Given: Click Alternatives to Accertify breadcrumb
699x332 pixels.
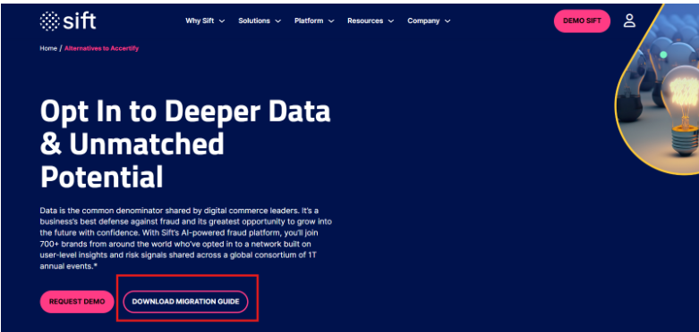Looking at the screenshot, I should pos(102,48).
